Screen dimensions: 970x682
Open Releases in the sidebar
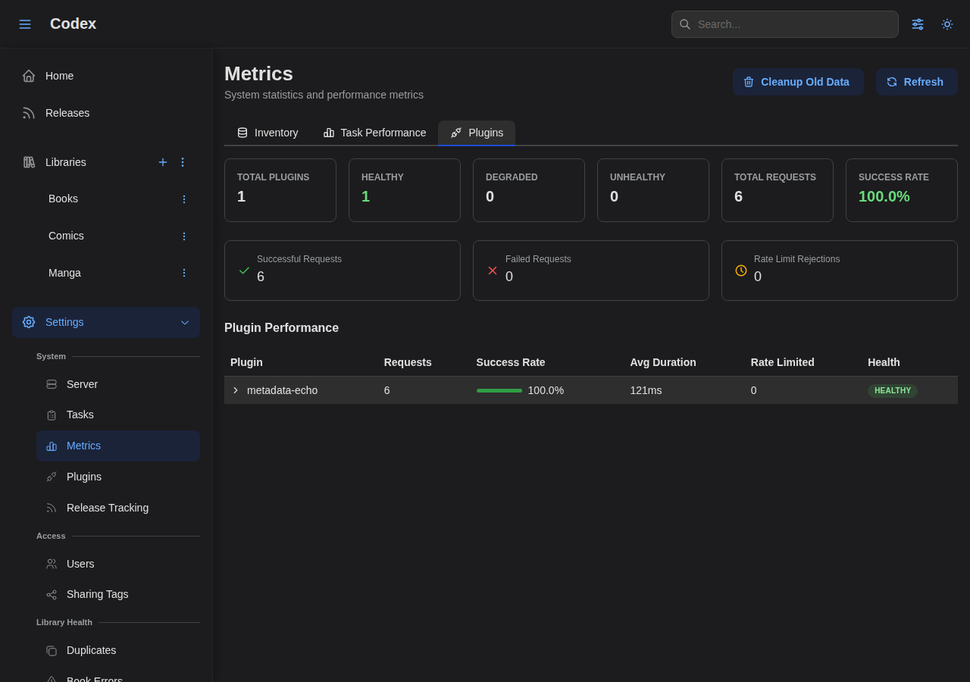point(106,113)
